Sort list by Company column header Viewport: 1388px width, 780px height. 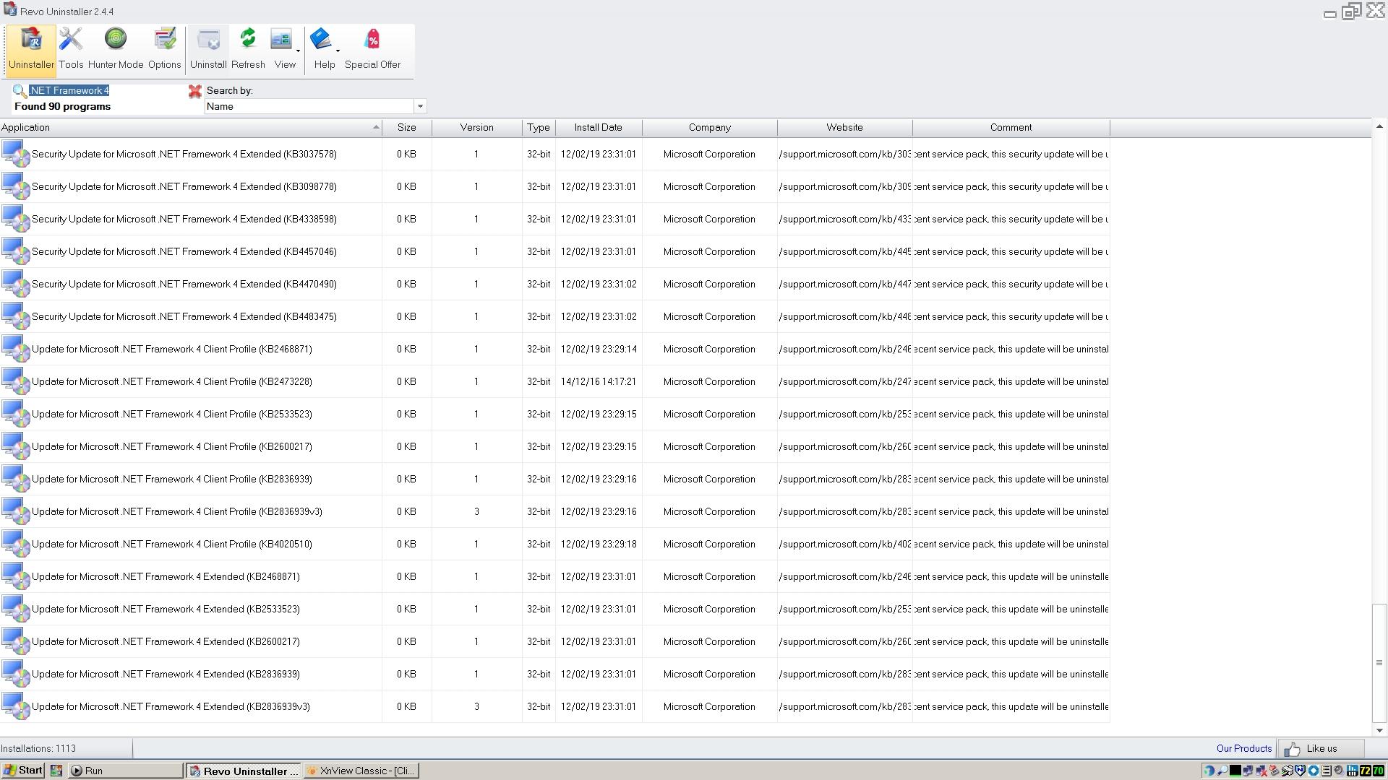709,128
